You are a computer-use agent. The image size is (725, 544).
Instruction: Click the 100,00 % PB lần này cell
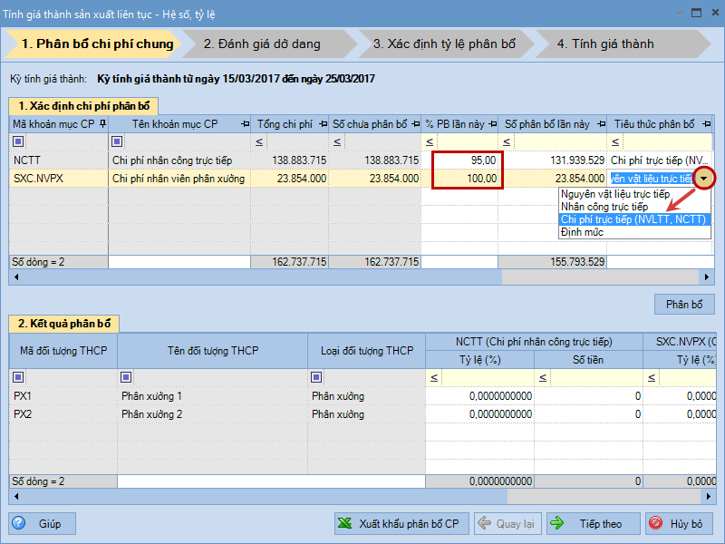tap(466, 179)
